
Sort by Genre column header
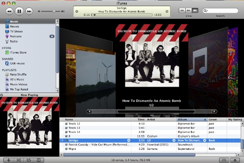coord(217,119)
